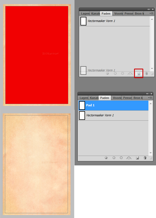Load path as selection in lower panel
Image resolution: width=156 pixels, height=218 pixels.
pyautogui.click(x=121, y=158)
